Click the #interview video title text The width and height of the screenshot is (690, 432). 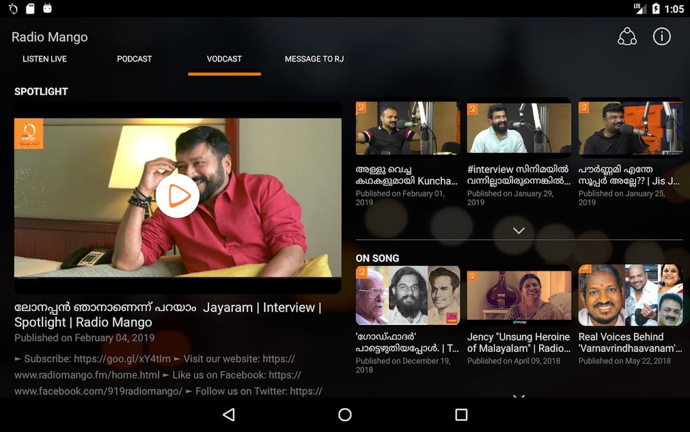(518, 175)
